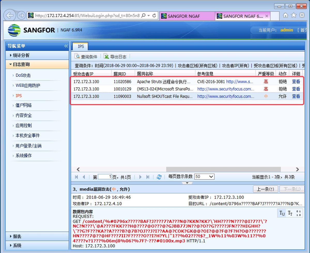Open securityfocus link in SHOUTcast row

pos(226,96)
